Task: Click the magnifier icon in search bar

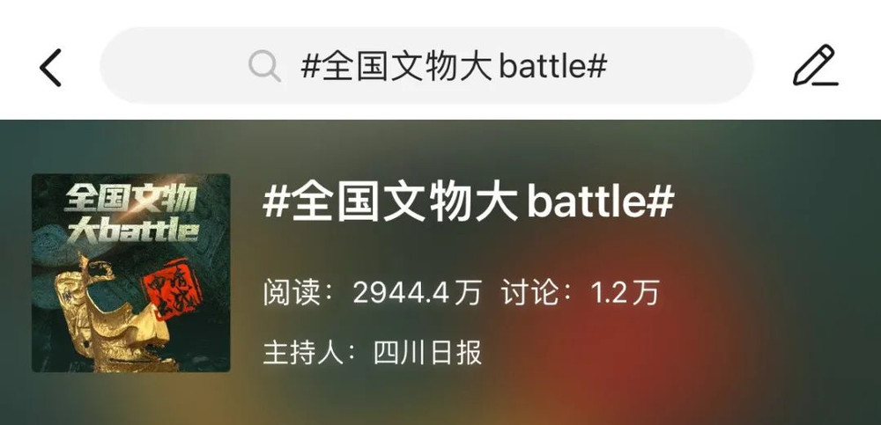Action: coord(264,66)
